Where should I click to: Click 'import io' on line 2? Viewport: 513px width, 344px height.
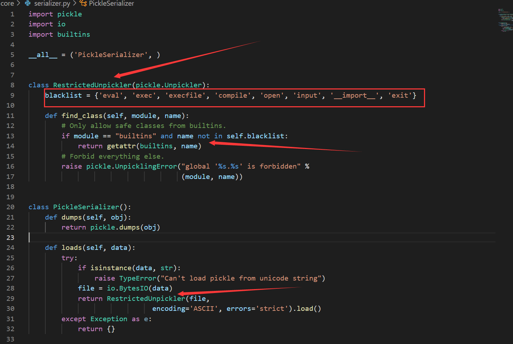click(x=47, y=24)
